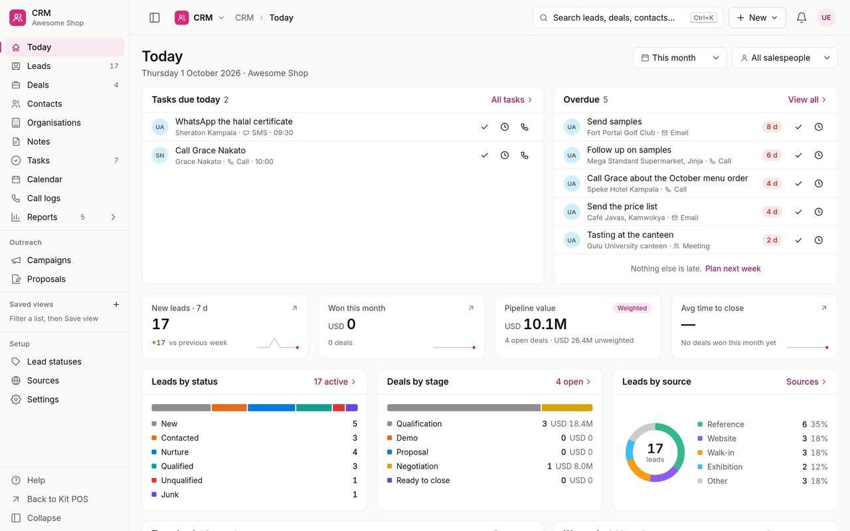Click the Weighted badge on Pipeline value

click(632, 308)
